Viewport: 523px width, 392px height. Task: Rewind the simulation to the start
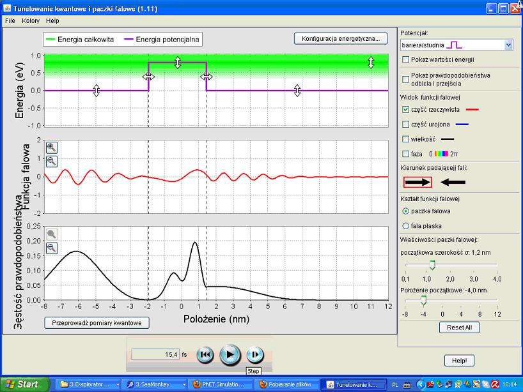pos(205,355)
